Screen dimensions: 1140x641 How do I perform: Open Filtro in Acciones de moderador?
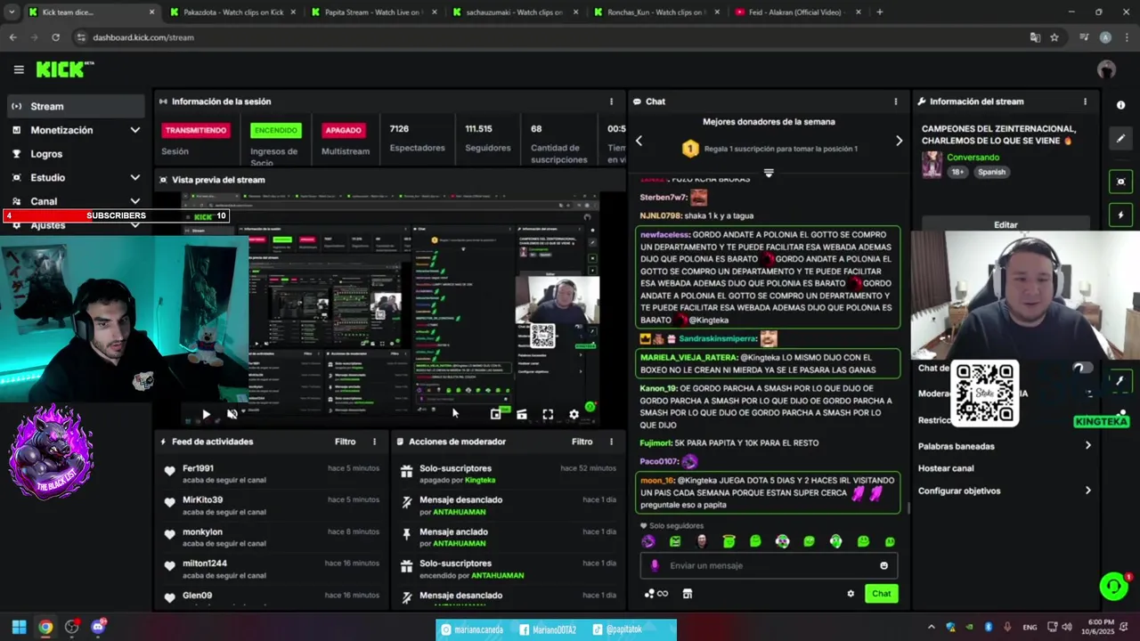tap(582, 442)
